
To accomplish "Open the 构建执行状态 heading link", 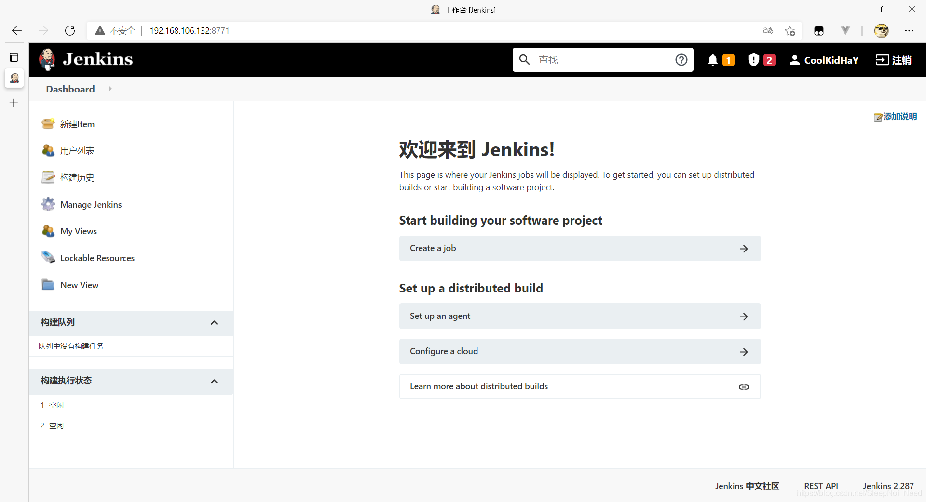I will pos(66,381).
